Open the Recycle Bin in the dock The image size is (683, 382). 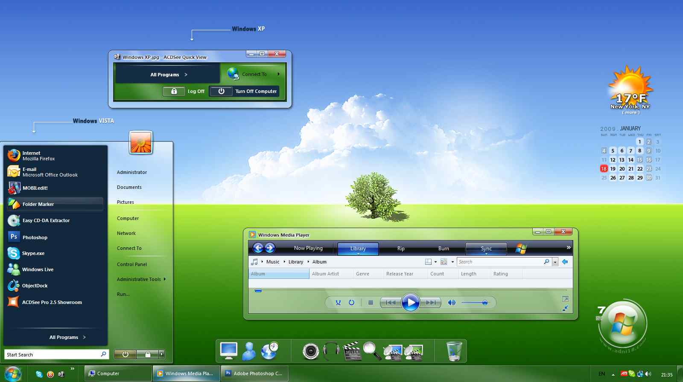tap(454, 351)
